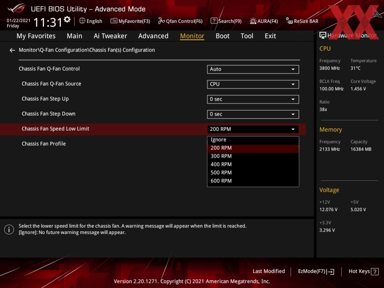Select Chassis Fan Speed Low Limit label

click(55, 129)
